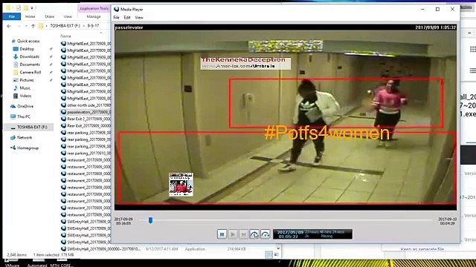Select the 'Rear Exit 2_20170909' file

[86, 119]
